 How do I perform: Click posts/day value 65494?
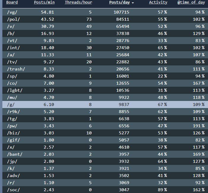122,26
